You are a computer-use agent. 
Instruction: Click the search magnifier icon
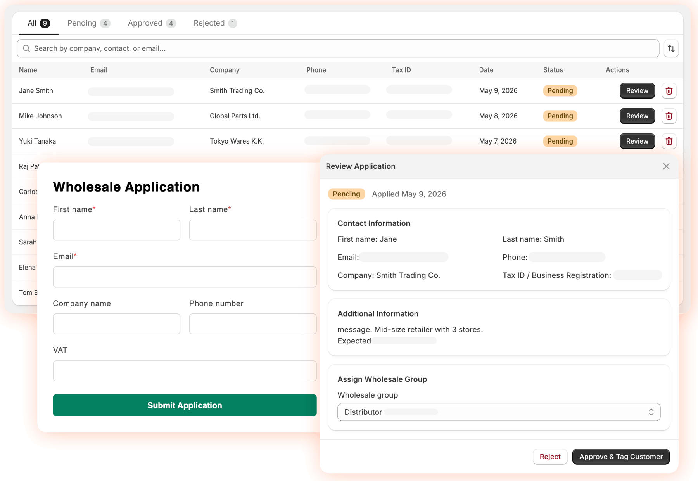pos(26,48)
